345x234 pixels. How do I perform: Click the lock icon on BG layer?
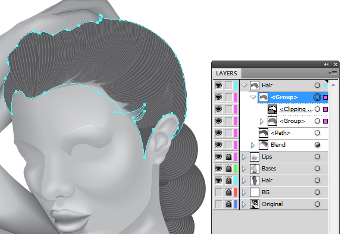(228, 192)
